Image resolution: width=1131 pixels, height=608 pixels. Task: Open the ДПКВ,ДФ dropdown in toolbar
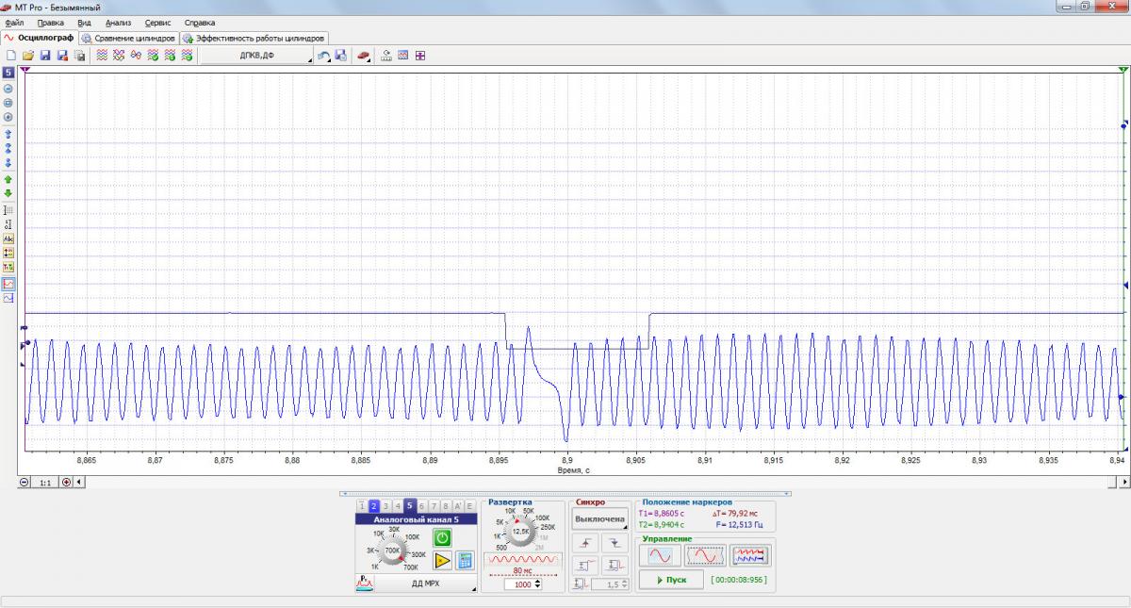tap(256, 56)
